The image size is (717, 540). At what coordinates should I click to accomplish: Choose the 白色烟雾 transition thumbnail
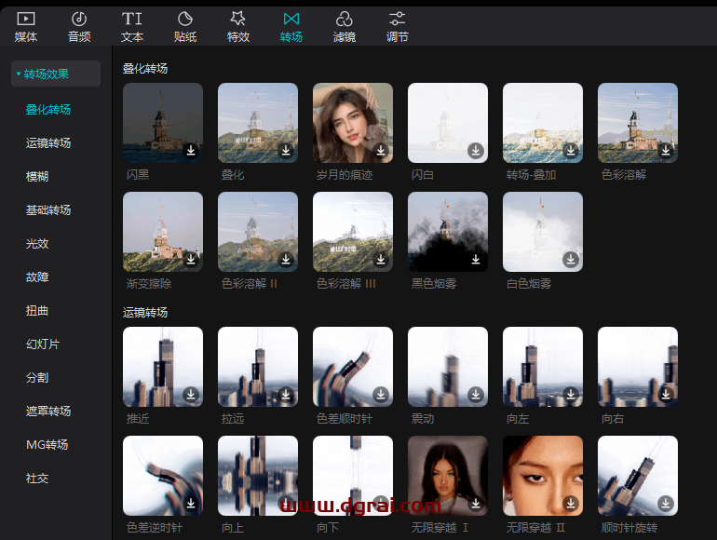point(543,232)
